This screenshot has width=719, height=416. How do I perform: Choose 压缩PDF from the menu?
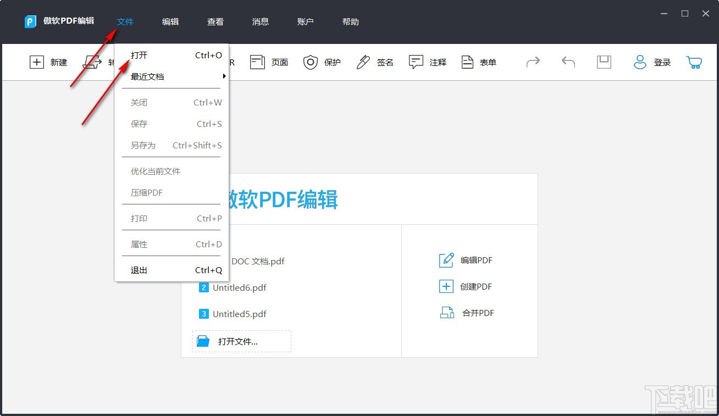point(146,192)
